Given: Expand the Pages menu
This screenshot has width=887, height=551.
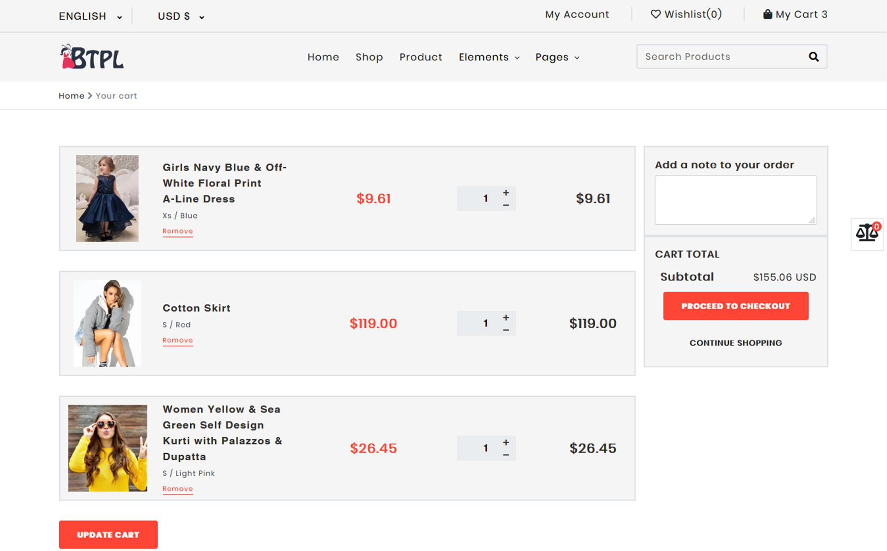Looking at the screenshot, I should click(x=557, y=57).
